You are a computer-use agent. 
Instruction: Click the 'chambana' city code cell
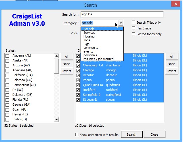point(113,65)
